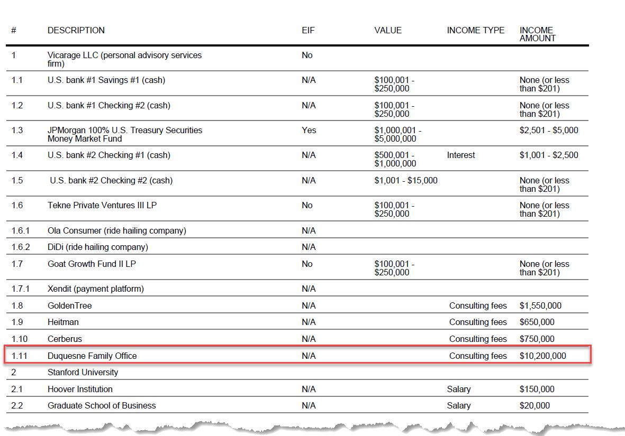Click the EIF column header
Viewport: 625px width, 436px height.
[x=308, y=31]
